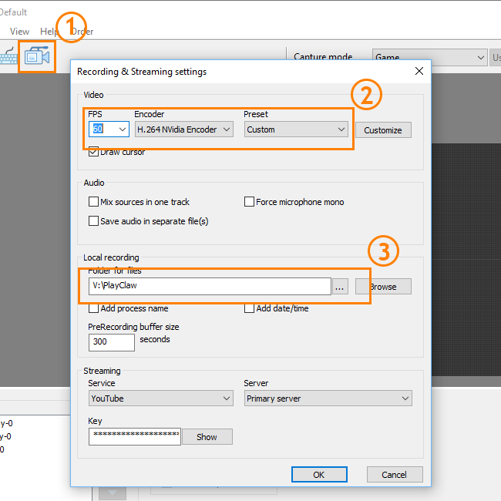This screenshot has height=501, width=501.
Task: Click the ellipsis folder picker button
Action: (340, 286)
